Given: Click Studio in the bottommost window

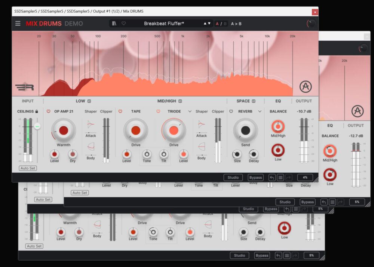Looking at the screenshot, I should point(239,255).
